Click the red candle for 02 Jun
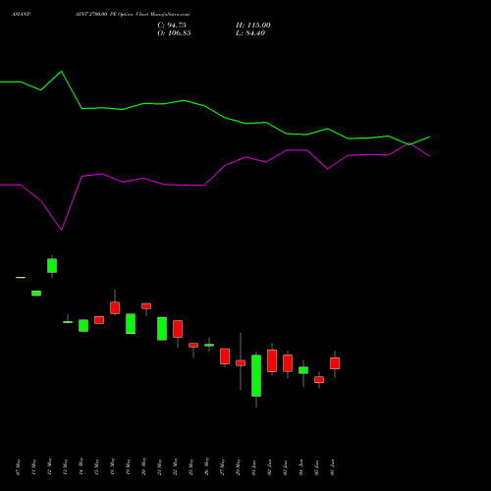 272,360
